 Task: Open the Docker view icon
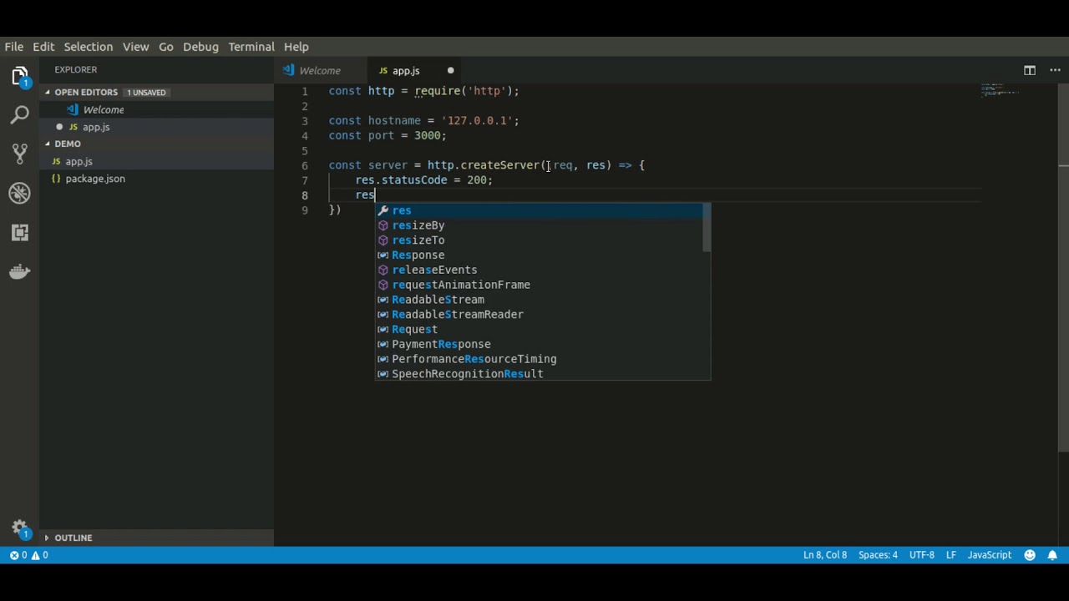(20, 271)
